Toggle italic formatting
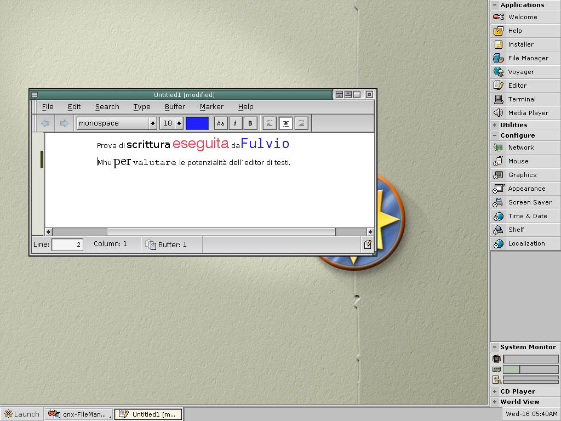561x421 pixels. click(236, 123)
